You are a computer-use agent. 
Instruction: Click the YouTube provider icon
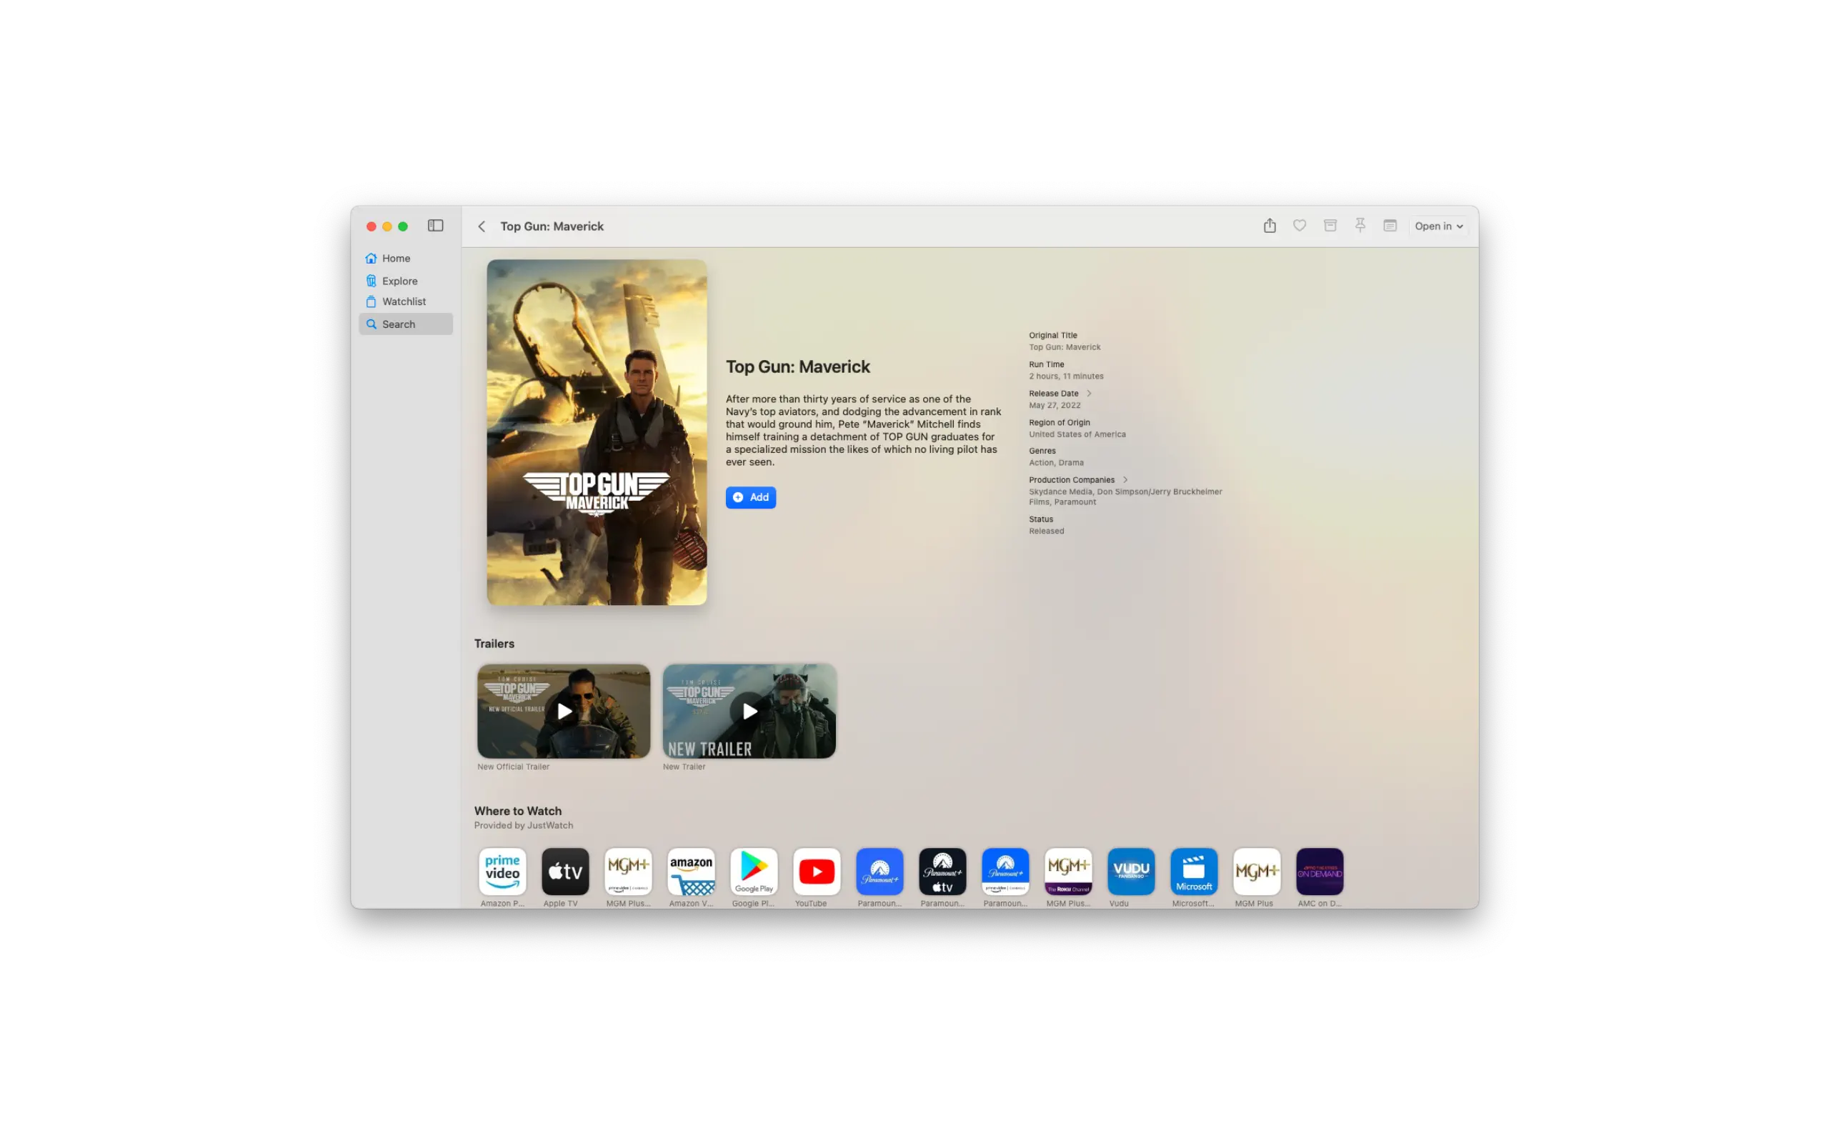point(816,872)
